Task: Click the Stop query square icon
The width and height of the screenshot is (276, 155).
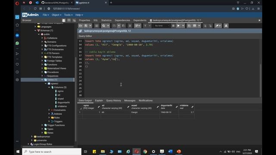Action: tap(173, 26)
